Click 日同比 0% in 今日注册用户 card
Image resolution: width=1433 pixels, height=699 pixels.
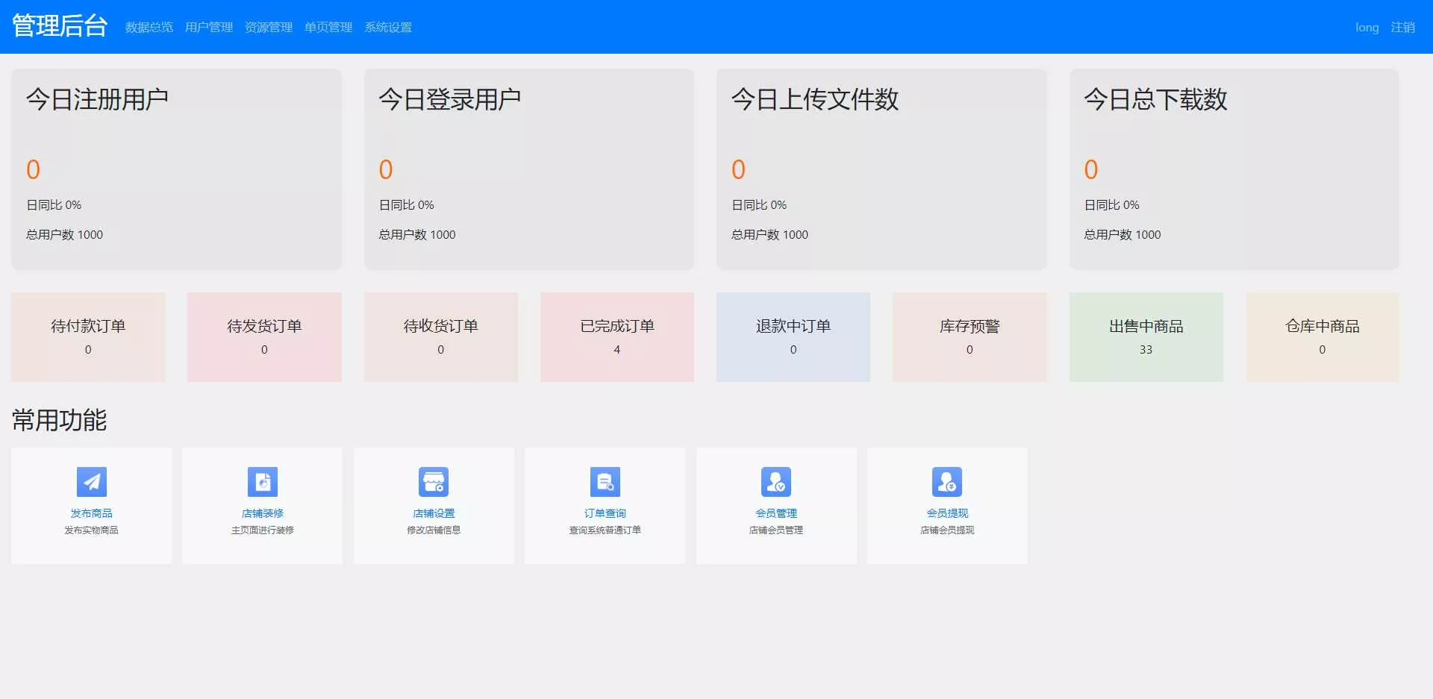(x=54, y=205)
